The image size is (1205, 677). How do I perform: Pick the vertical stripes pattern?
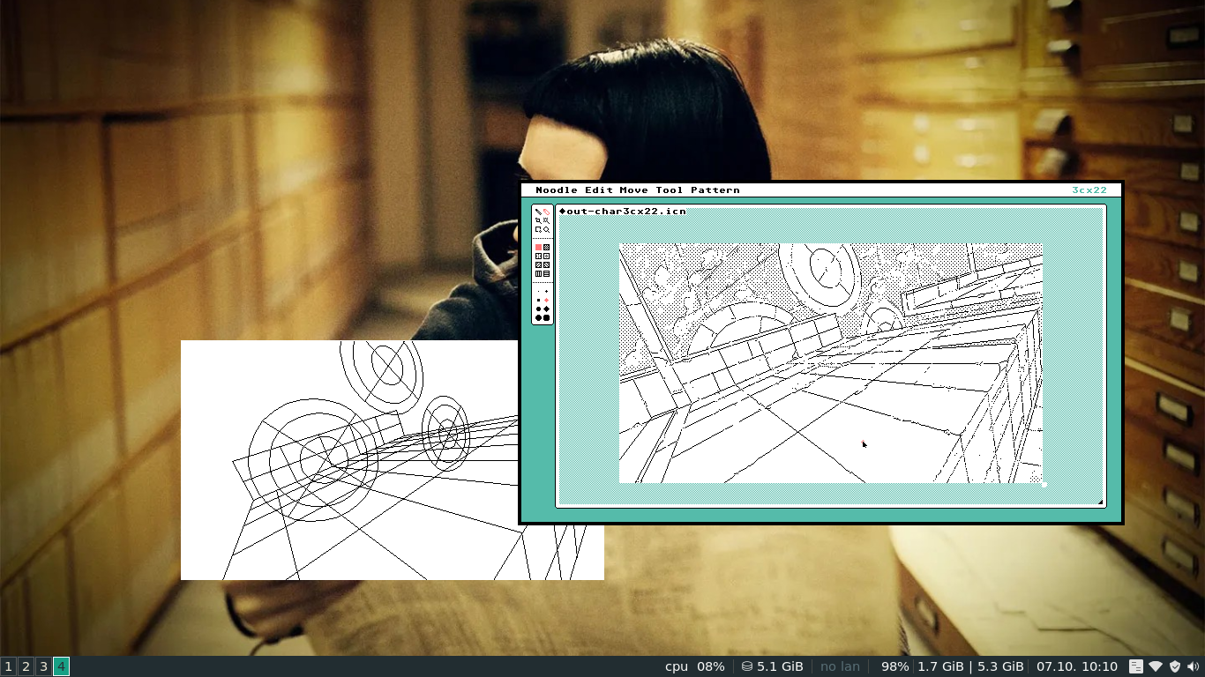(x=538, y=273)
